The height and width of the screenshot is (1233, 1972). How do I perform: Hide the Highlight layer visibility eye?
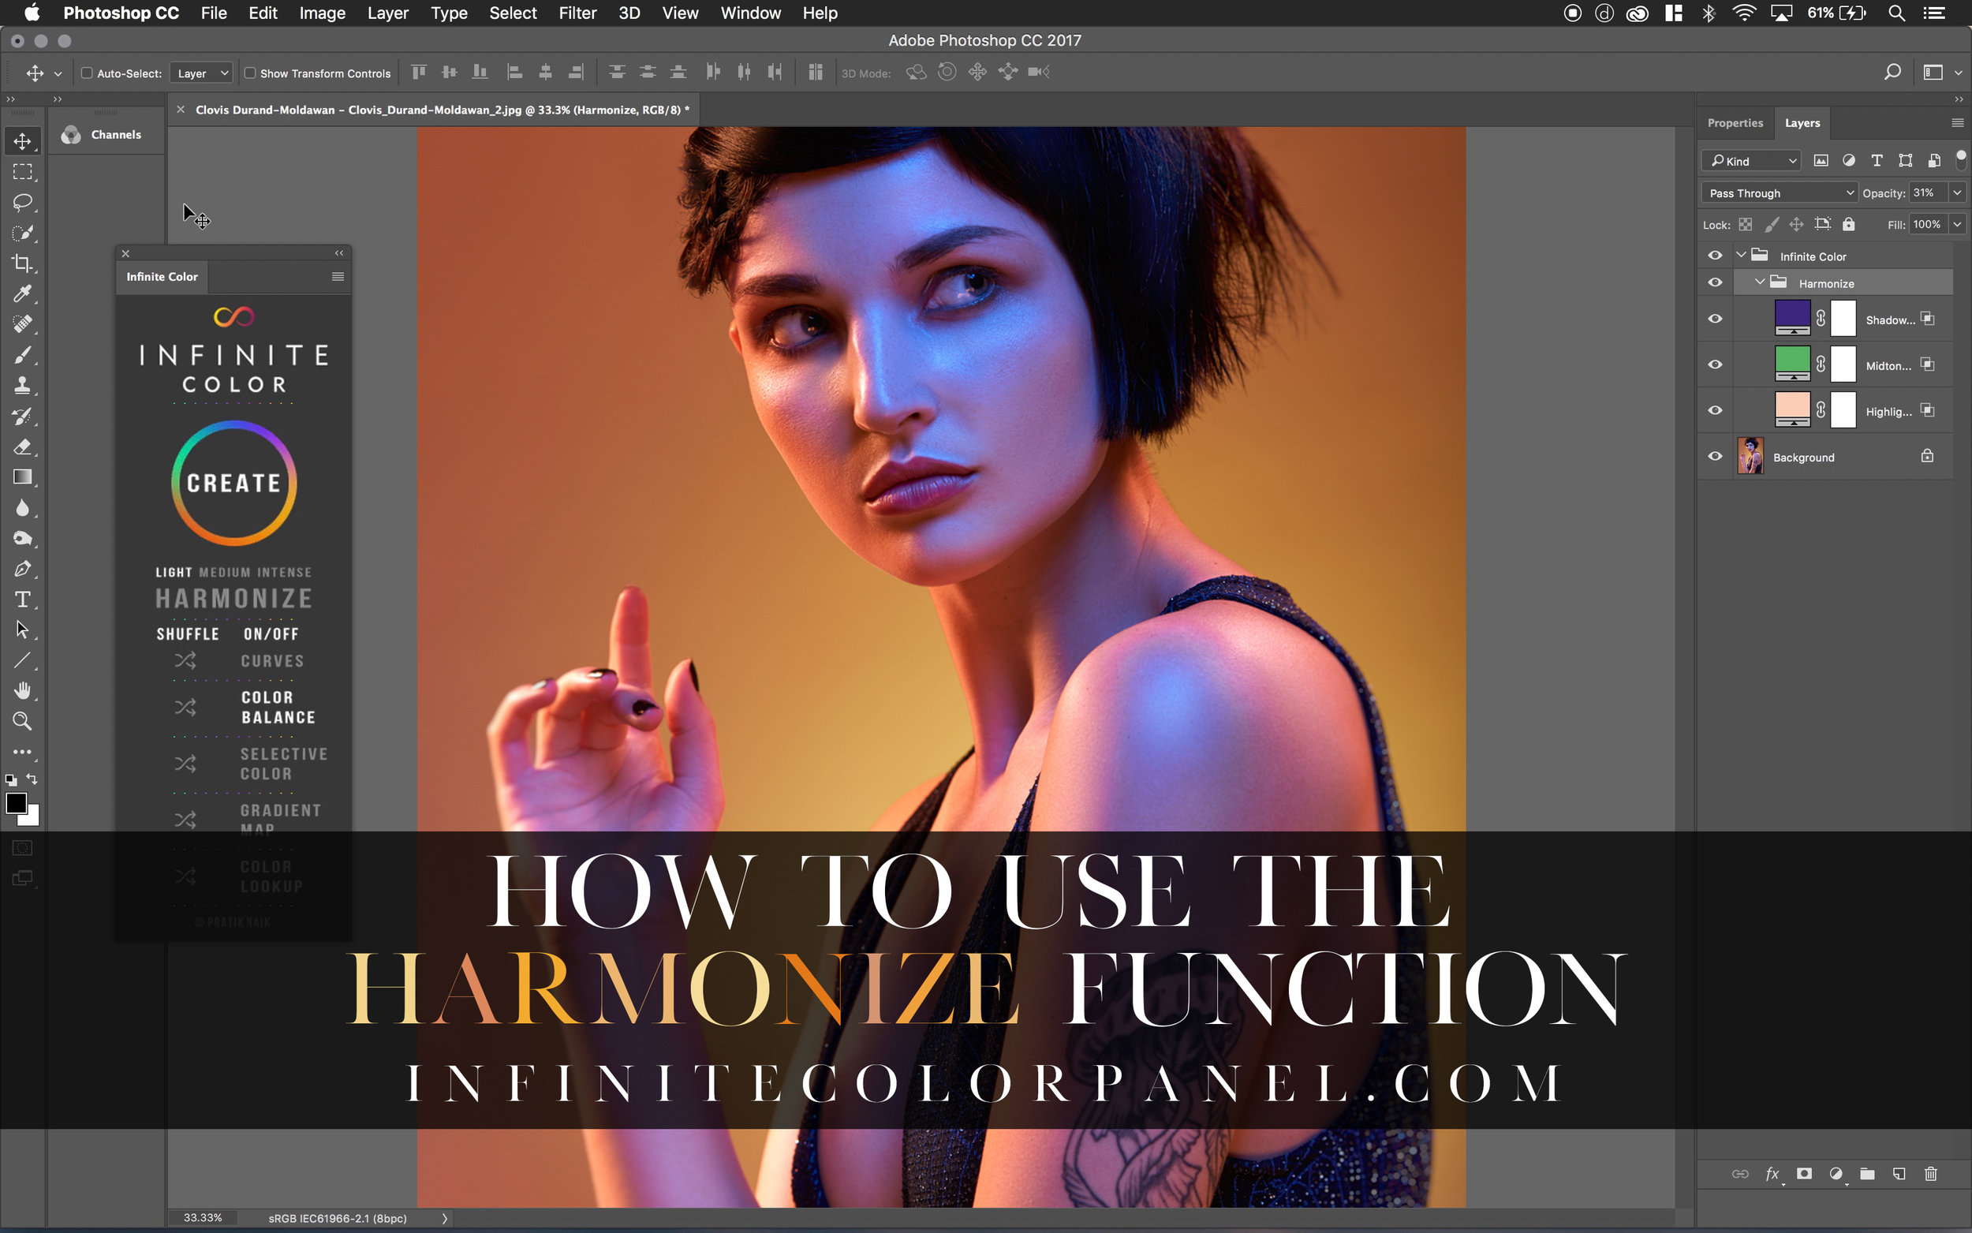pyautogui.click(x=1715, y=410)
